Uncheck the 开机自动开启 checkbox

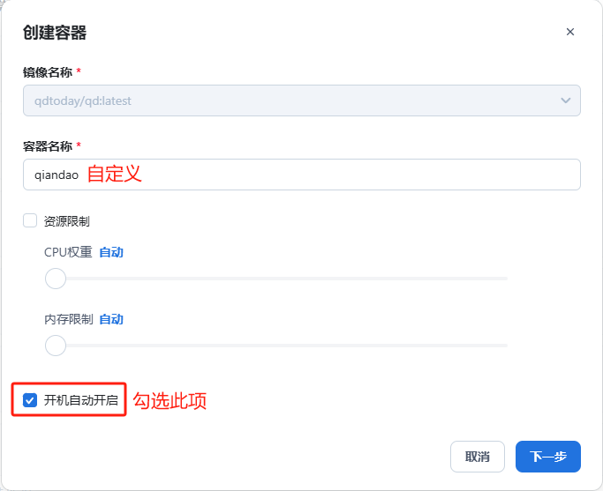coord(30,400)
